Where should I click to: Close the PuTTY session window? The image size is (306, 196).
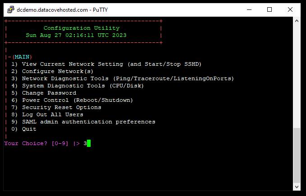click(x=290, y=9)
